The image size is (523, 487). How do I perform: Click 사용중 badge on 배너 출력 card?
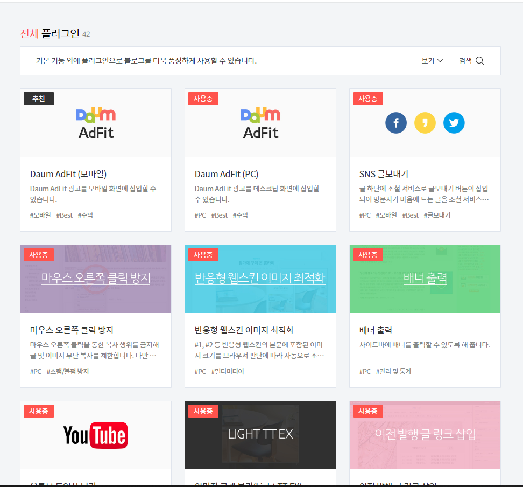point(368,255)
